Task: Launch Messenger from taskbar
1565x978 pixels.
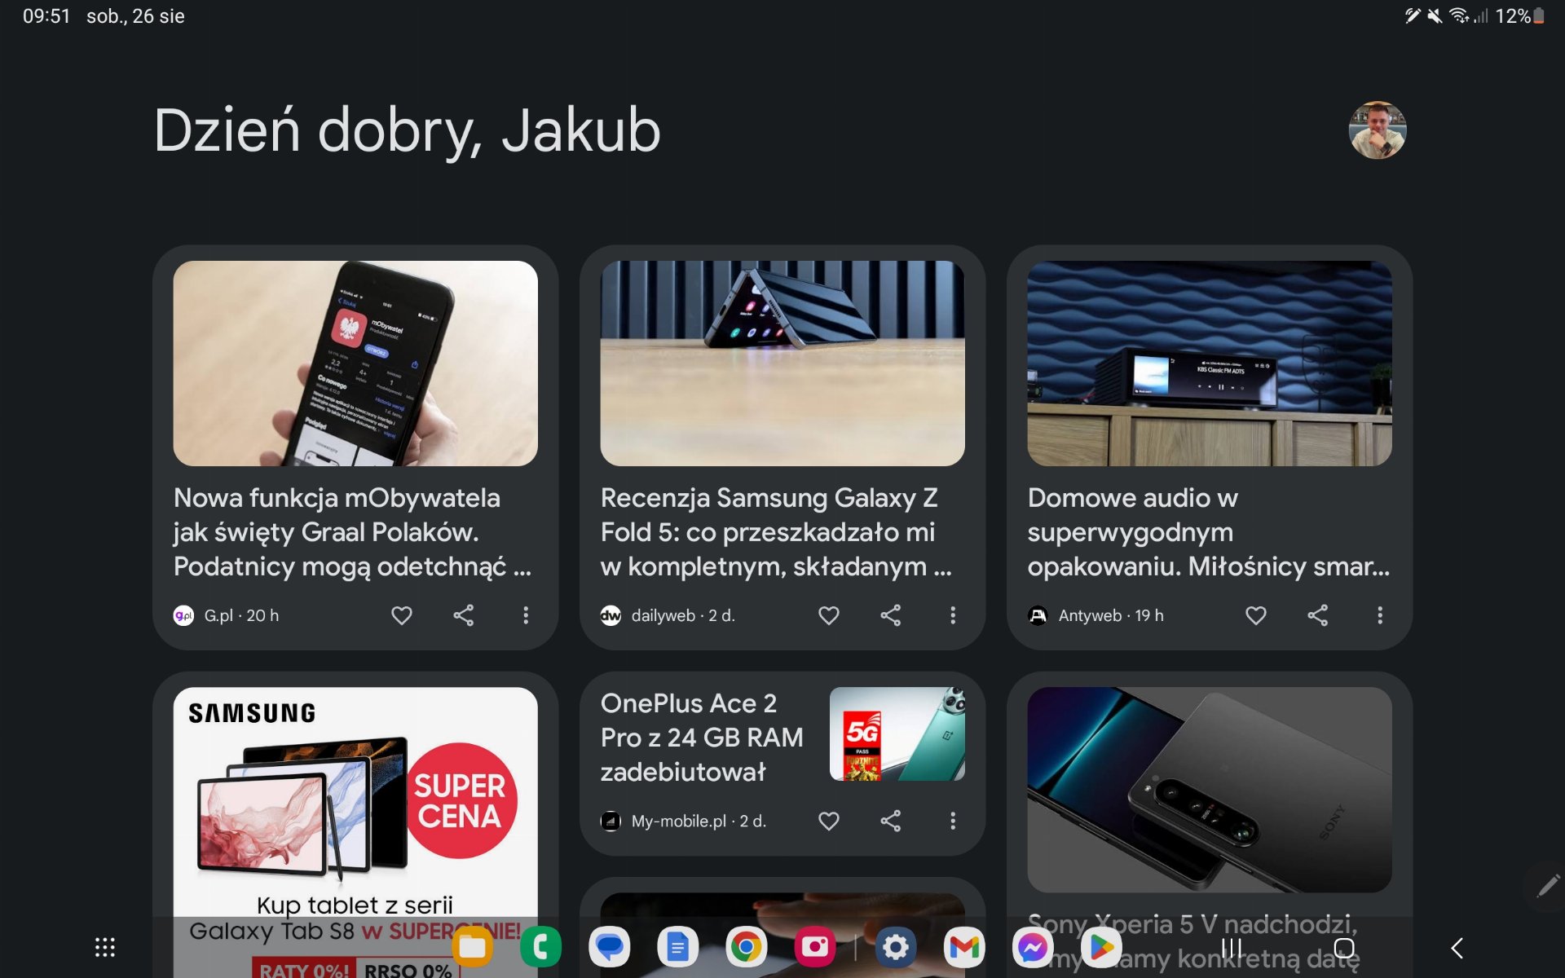Action: (x=1033, y=947)
